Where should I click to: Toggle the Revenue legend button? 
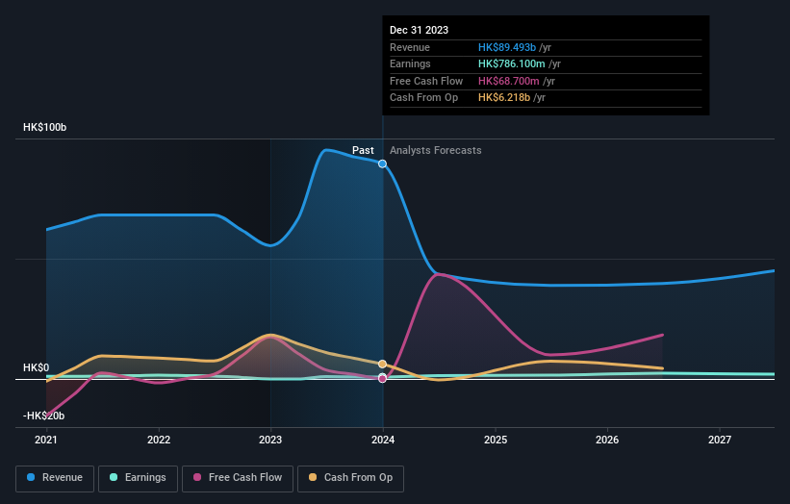55,478
